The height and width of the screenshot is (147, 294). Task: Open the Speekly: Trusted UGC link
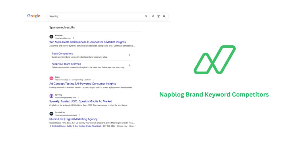[x=81, y=101]
